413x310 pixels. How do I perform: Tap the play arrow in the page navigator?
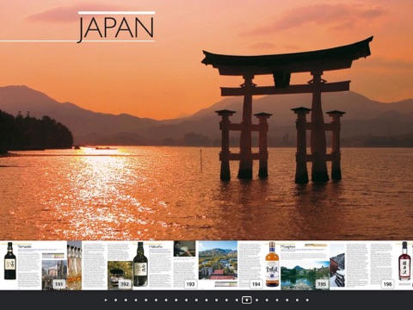[x=106, y=300]
